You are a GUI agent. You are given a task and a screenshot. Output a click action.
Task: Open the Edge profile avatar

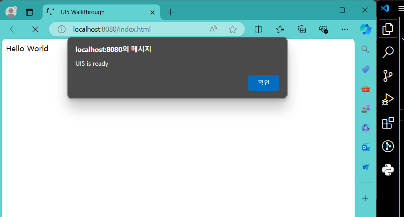(x=11, y=12)
